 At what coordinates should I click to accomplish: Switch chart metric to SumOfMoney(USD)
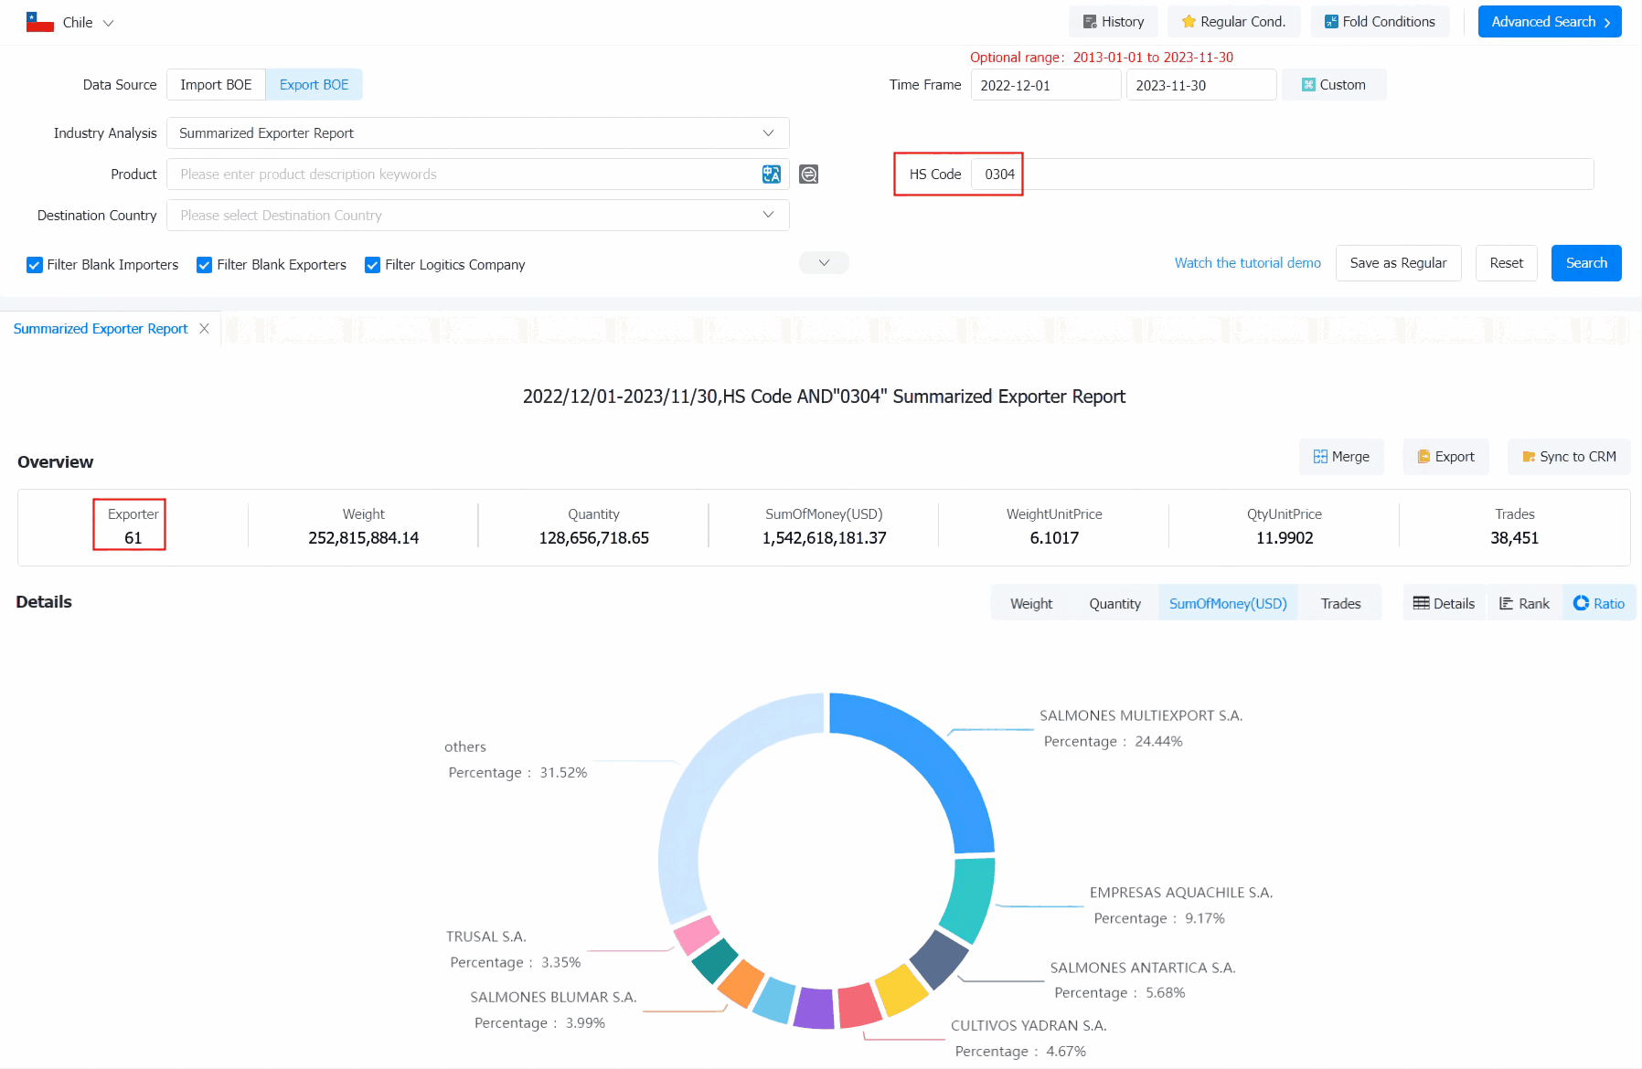pyautogui.click(x=1228, y=604)
